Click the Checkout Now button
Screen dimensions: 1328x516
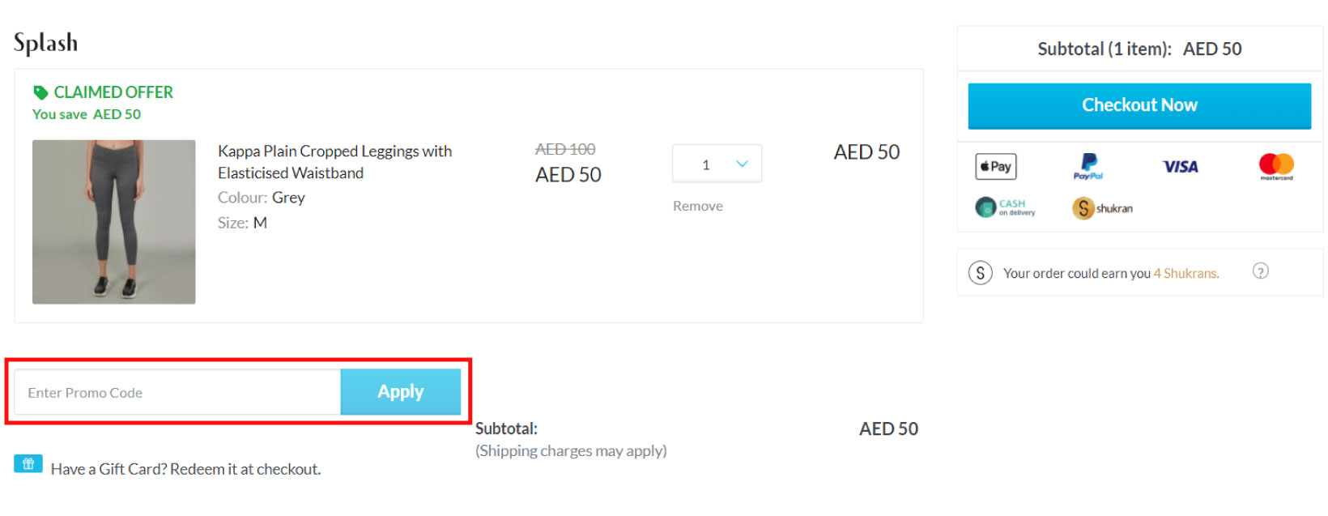pos(1139,104)
